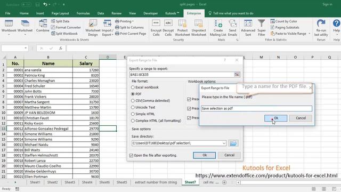The height and width of the screenshot is (192, 341).
Task: Switch to the Kutools ribbon tab
Action: 172,13
